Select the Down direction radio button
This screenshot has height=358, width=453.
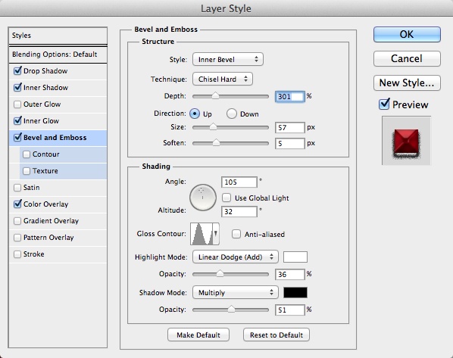point(232,114)
